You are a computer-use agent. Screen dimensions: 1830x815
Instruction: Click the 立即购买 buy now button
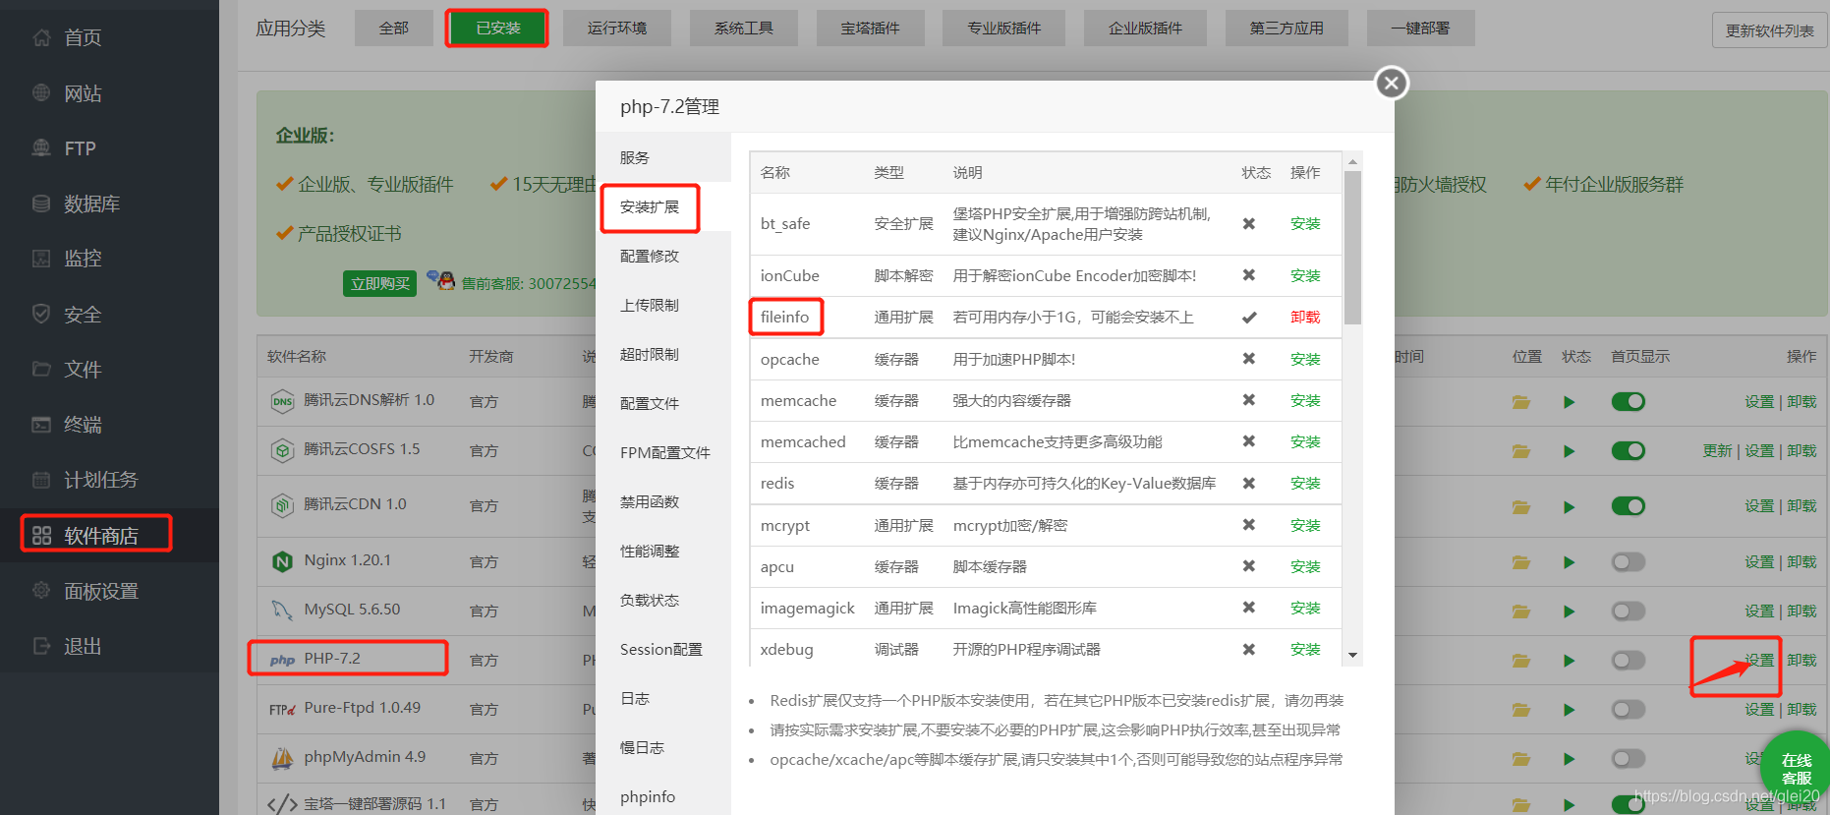coord(379,284)
